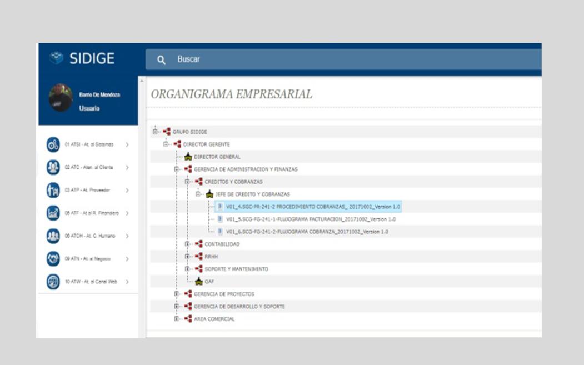This screenshot has height=365, width=584.
Task: Click AREA COMERCIAL org-chart icon
Action: pos(188,319)
